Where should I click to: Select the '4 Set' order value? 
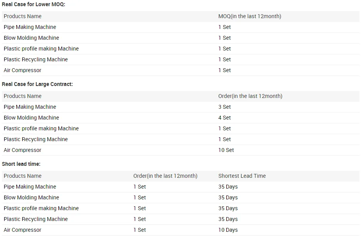pos(224,118)
